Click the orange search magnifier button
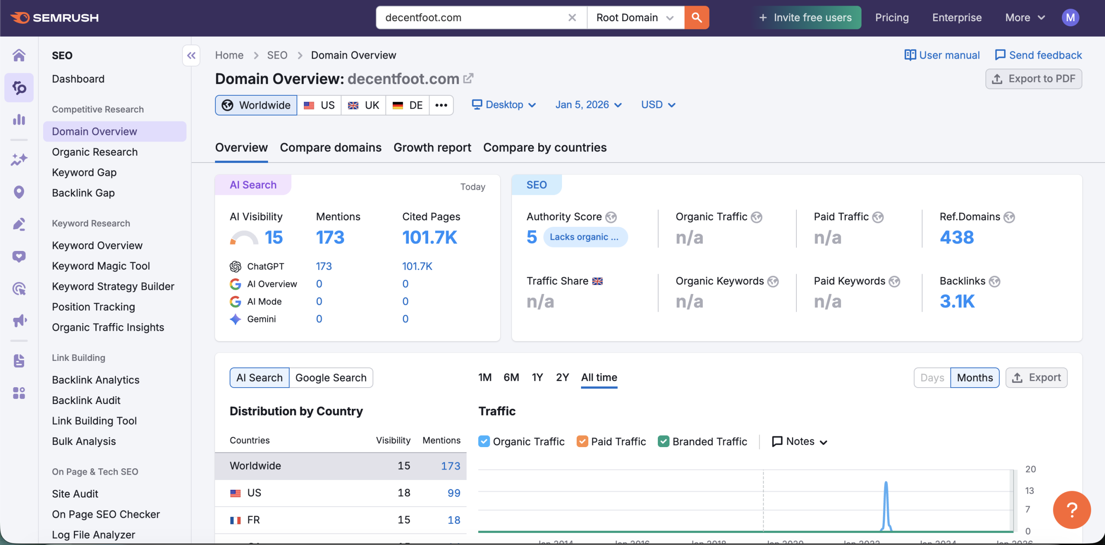This screenshot has height=545, width=1105. click(696, 18)
